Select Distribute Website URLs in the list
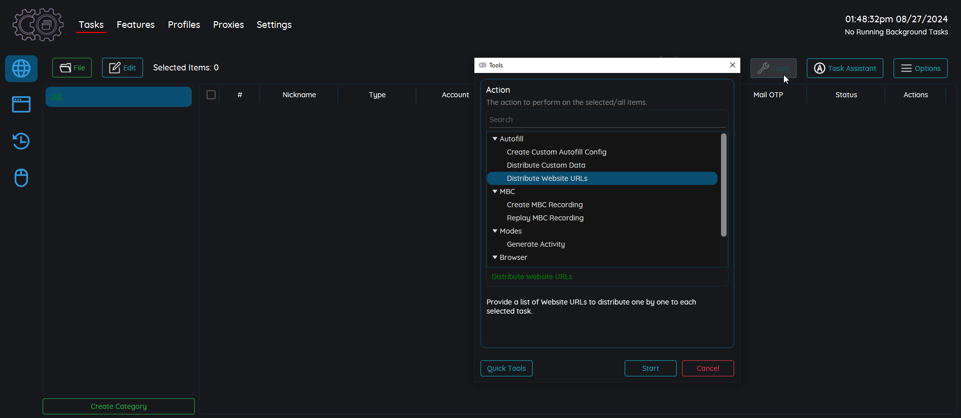 (x=602, y=178)
